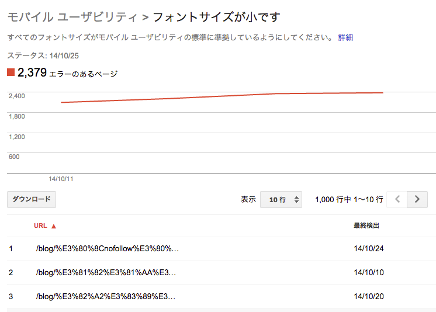Image resolution: width=436 pixels, height=312 pixels.
Task: Sort table by URL column header
Action: point(40,226)
